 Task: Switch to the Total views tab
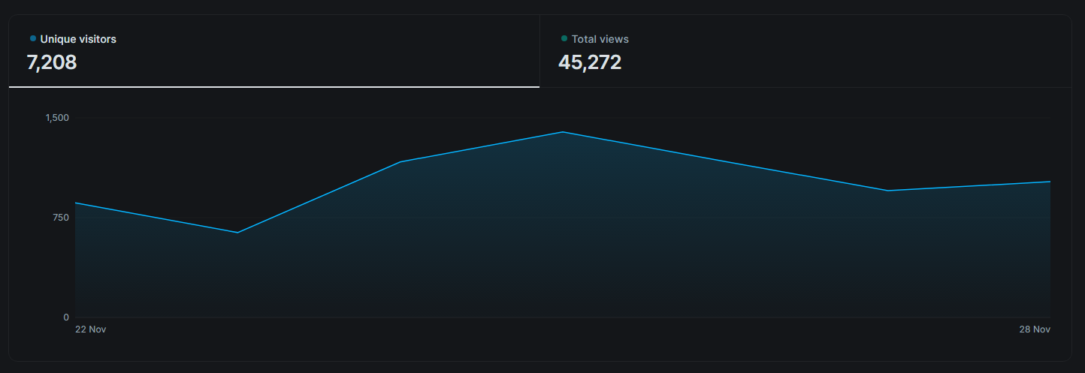(x=805, y=51)
